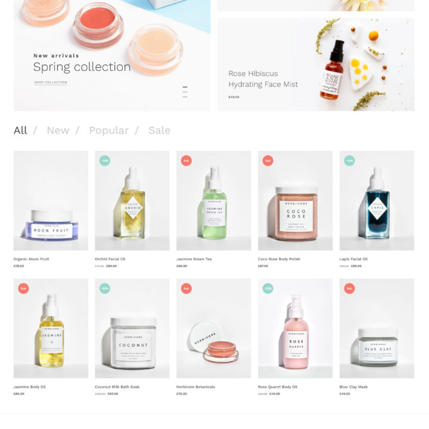Viewport: 429px width, 429px height.
Task: Click the discount badge on Orchid Facial Oil
Action: tap(105, 161)
